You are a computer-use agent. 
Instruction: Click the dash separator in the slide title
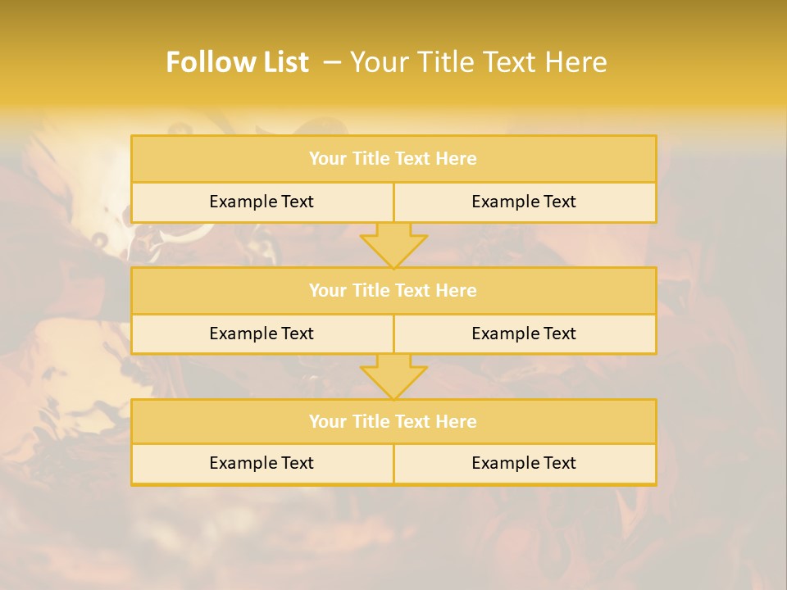click(331, 62)
